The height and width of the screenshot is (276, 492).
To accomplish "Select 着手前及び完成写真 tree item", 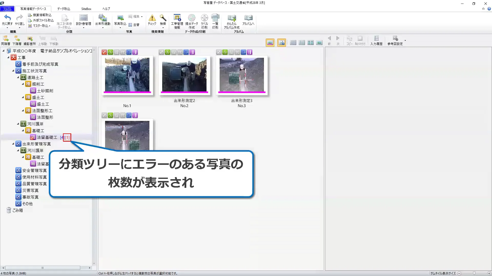I will 37,64.
